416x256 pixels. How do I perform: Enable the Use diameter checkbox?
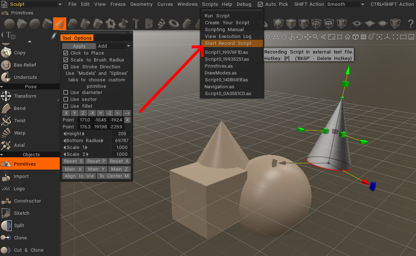[x=66, y=93]
